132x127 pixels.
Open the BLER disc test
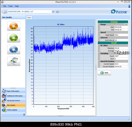[14, 26]
